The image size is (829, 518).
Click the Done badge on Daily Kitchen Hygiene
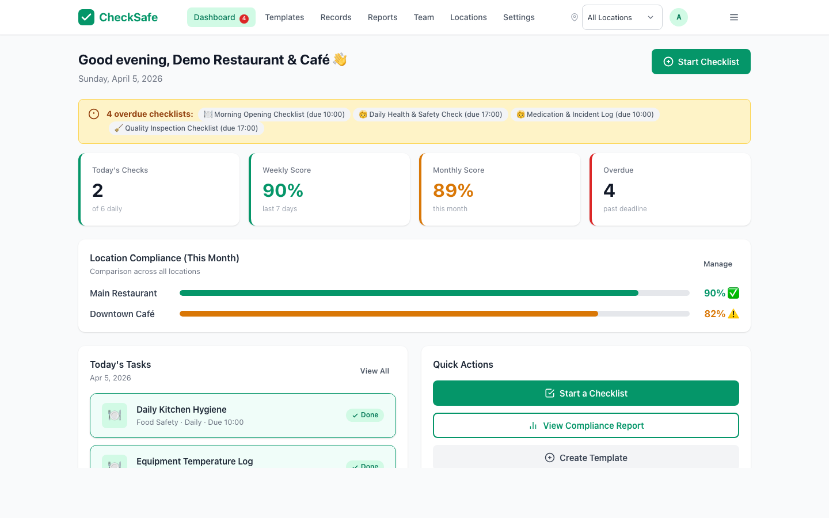364,415
